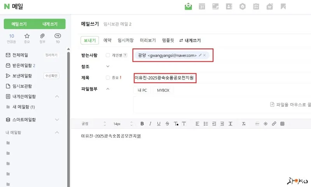Viewport: 311px width, 187px height.
Task: Select 미리보기 in the compose menu
Action: pyautogui.click(x=148, y=40)
